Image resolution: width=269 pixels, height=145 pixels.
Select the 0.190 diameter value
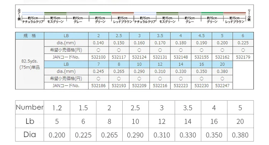pyautogui.click(x=202, y=43)
